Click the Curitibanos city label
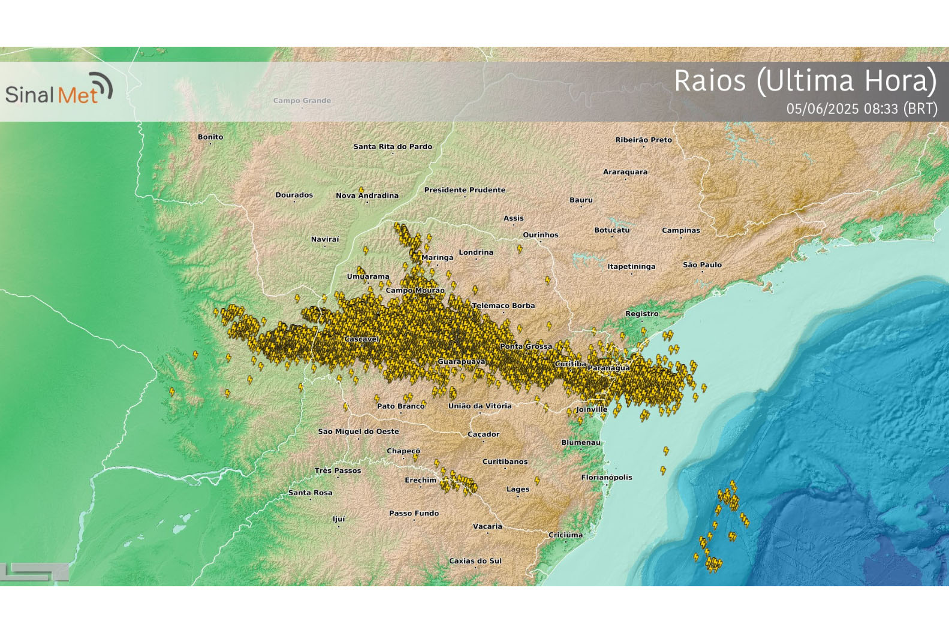This screenshot has height=633, width=949. tap(505, 462)
